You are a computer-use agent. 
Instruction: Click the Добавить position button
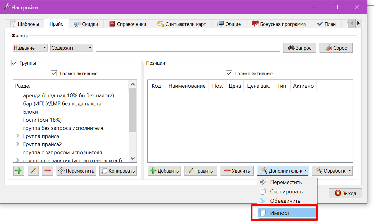pos(164,171)
